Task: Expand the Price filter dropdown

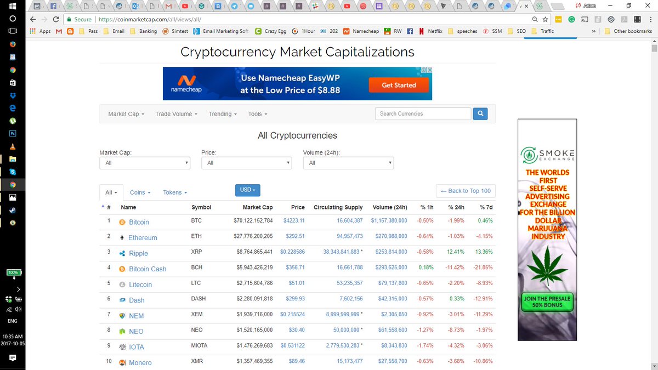Action: click(x=247, y=163)
